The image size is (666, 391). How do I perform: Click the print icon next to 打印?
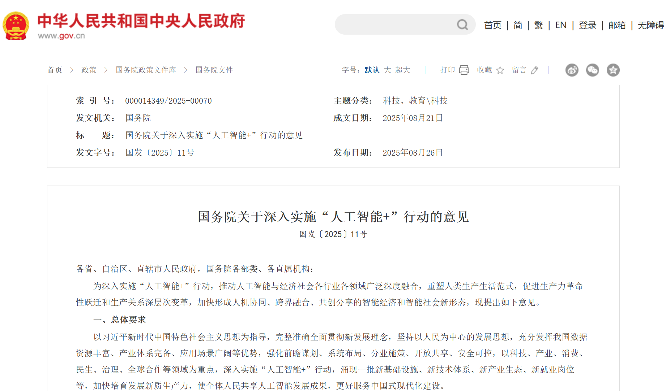click(x=464, y=70)
